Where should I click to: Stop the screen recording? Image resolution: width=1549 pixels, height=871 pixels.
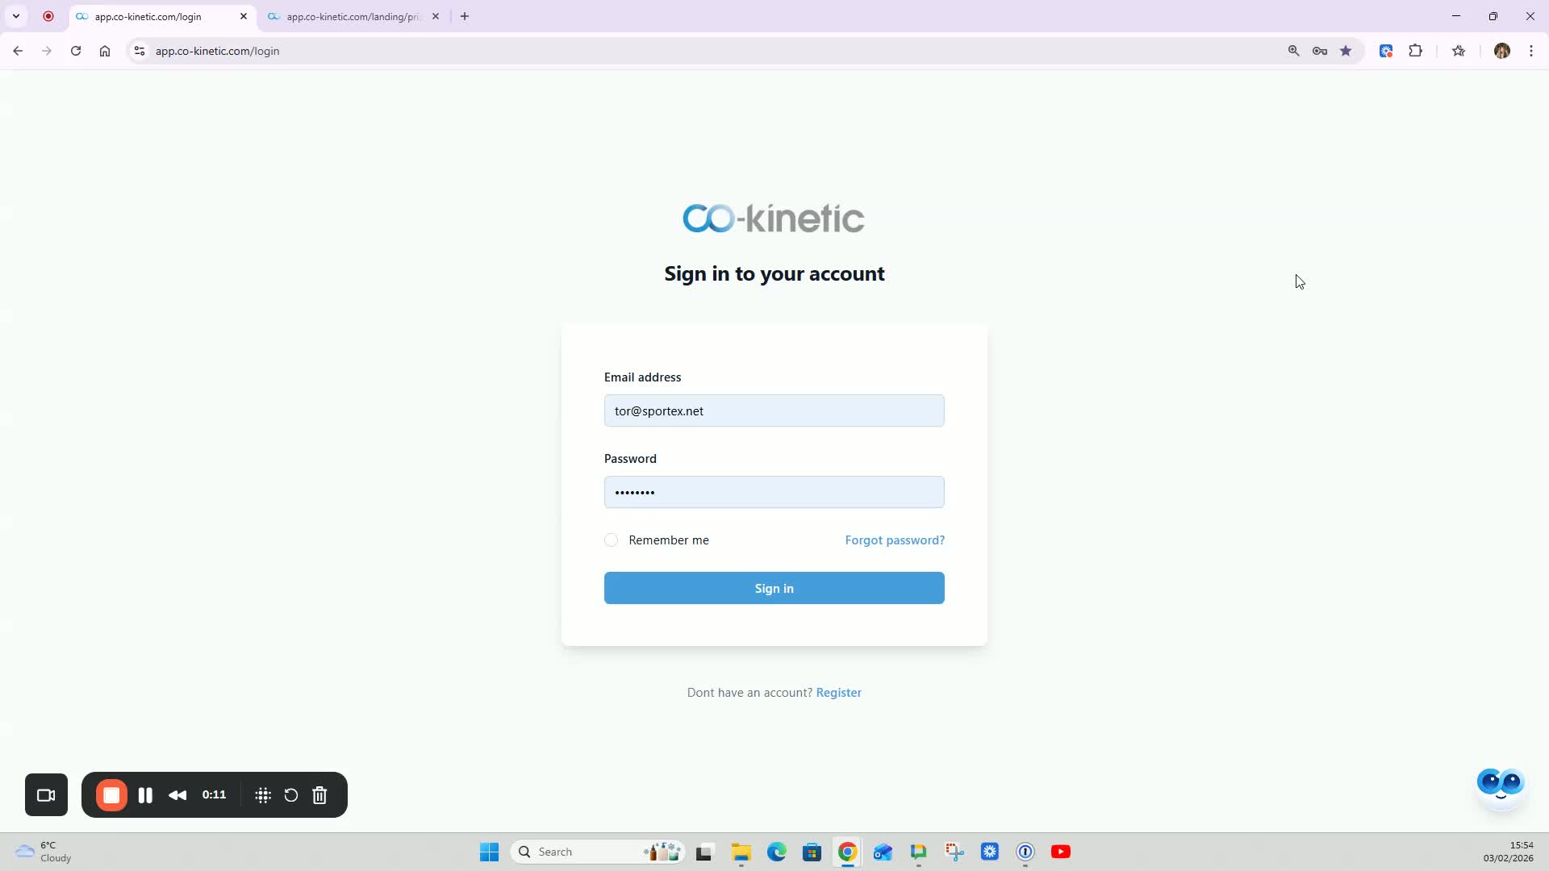click(111, 795)
